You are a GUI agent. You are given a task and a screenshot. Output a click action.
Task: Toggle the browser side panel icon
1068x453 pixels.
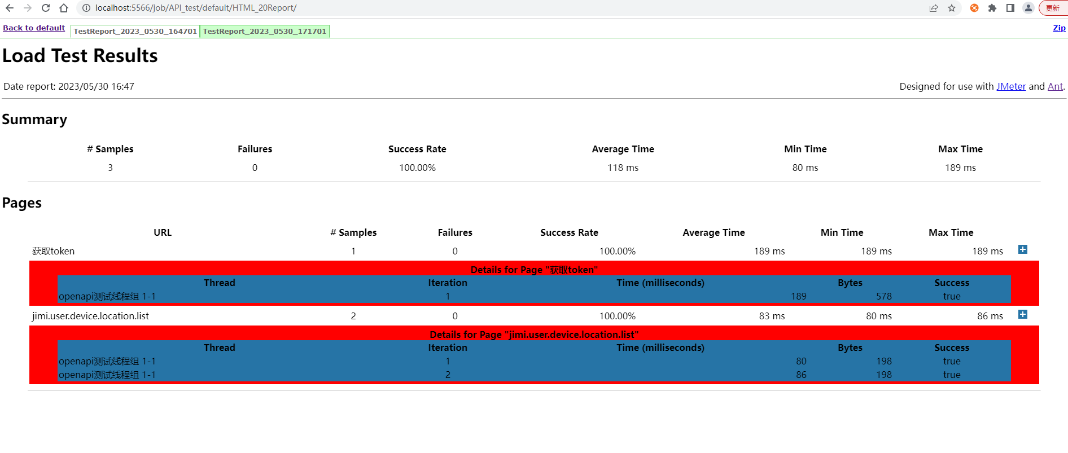(x=1010, y=8)
